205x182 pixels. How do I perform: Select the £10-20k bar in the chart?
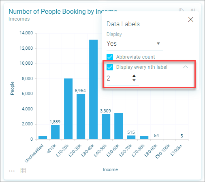(x=68, y=109)
